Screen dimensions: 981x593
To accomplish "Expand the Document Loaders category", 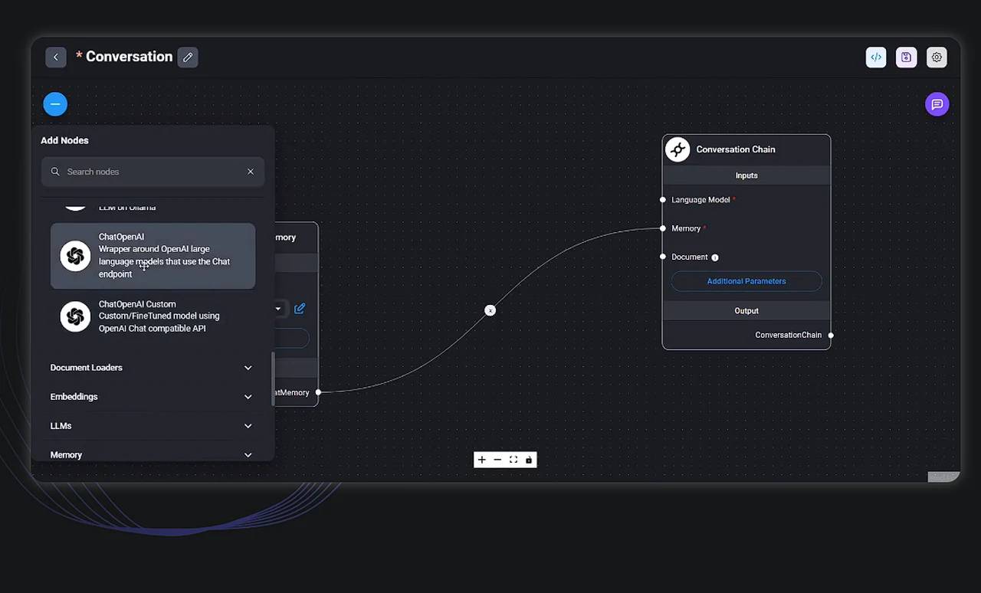I will [151, 368].
